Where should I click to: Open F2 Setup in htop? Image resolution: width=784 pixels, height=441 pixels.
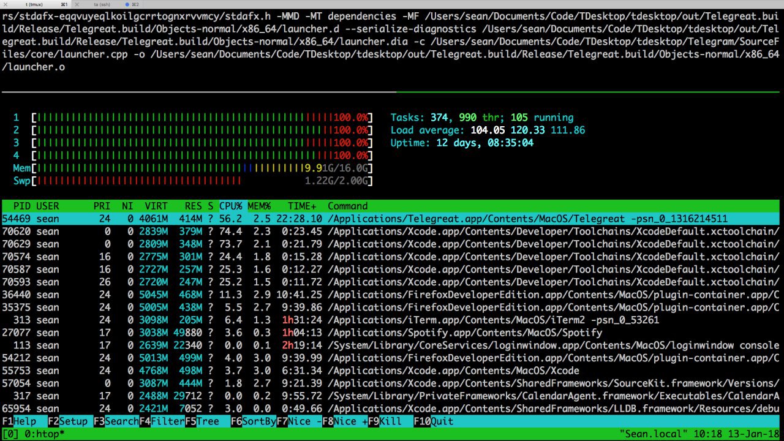pyautogui.click(x=70, y=421)
